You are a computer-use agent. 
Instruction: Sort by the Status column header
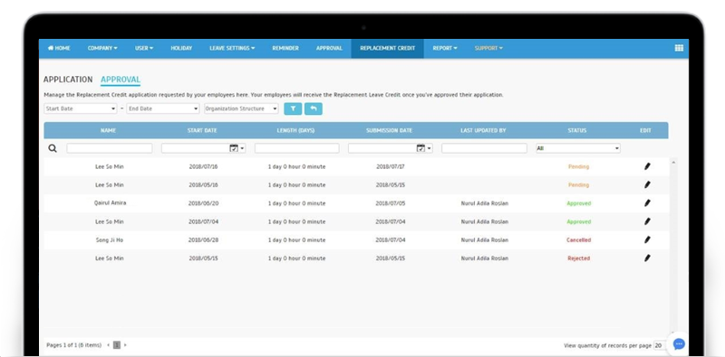(577, 130)
